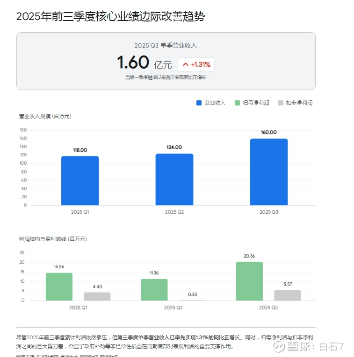354x357 pixels.
Task: Select the blue 2025 Q2 revenue bar
Action: 174,179
